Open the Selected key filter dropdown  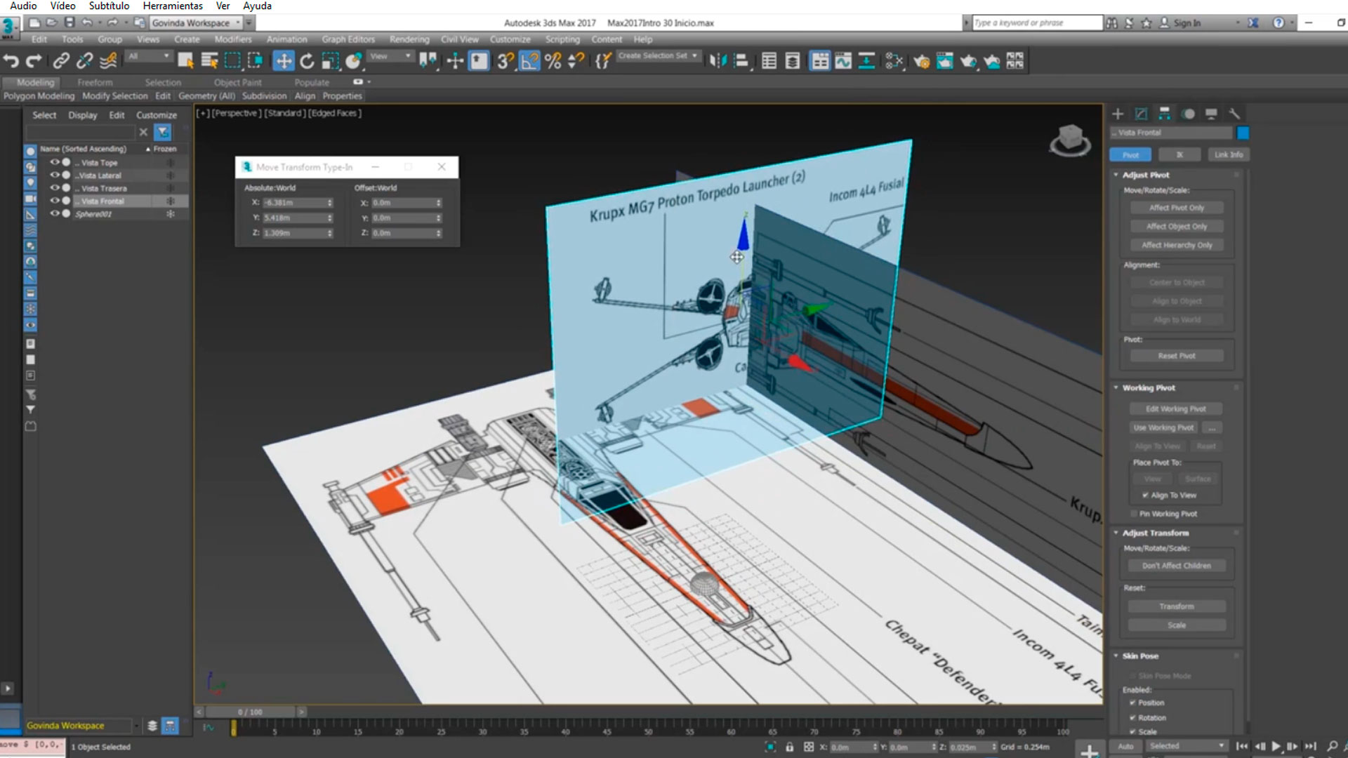click(1187, 746)
